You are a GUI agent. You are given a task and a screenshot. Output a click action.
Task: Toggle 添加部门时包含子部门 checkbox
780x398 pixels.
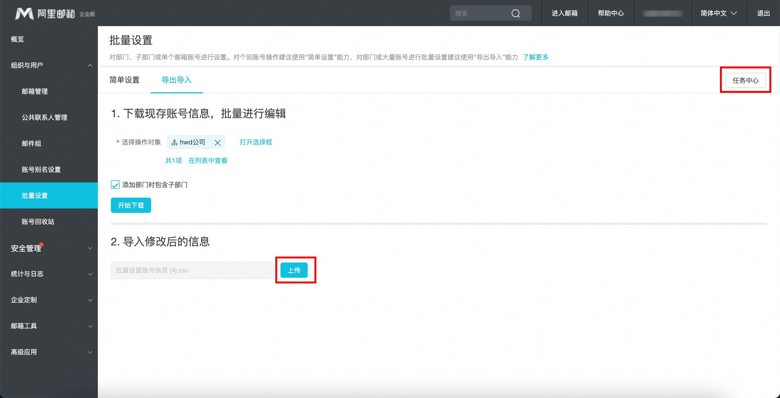coord(115,185)
